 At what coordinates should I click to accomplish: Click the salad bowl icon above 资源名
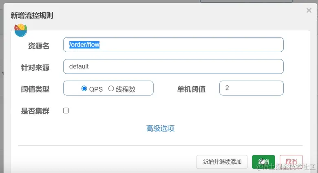coord(21,30)
